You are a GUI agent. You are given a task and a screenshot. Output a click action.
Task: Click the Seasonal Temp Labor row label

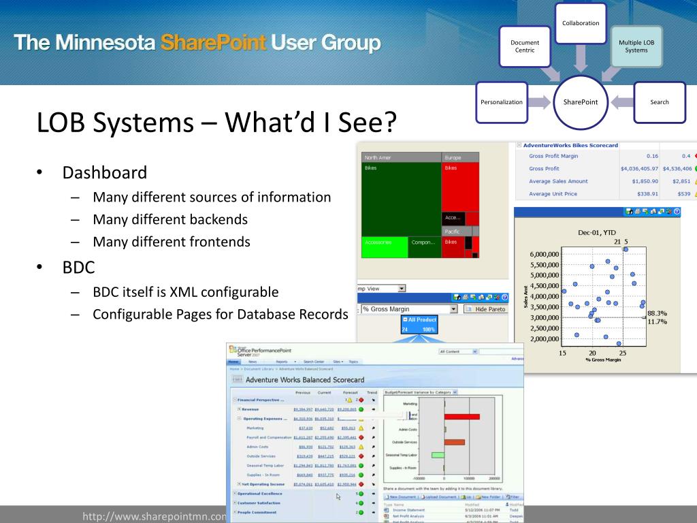(x=265, y=465)
